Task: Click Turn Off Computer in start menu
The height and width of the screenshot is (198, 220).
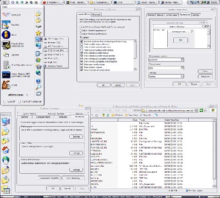Action: click(30, 101)
